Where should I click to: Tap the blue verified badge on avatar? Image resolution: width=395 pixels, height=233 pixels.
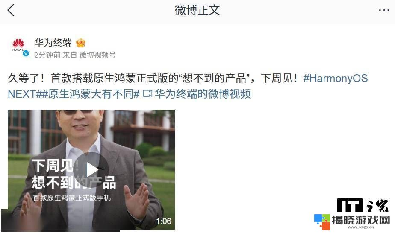[26, 53]
